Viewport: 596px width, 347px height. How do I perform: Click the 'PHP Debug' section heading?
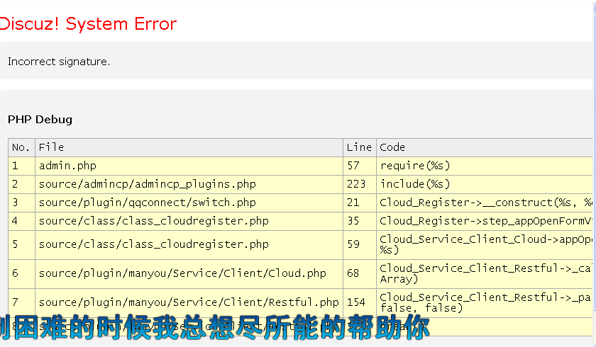[40, 120]
